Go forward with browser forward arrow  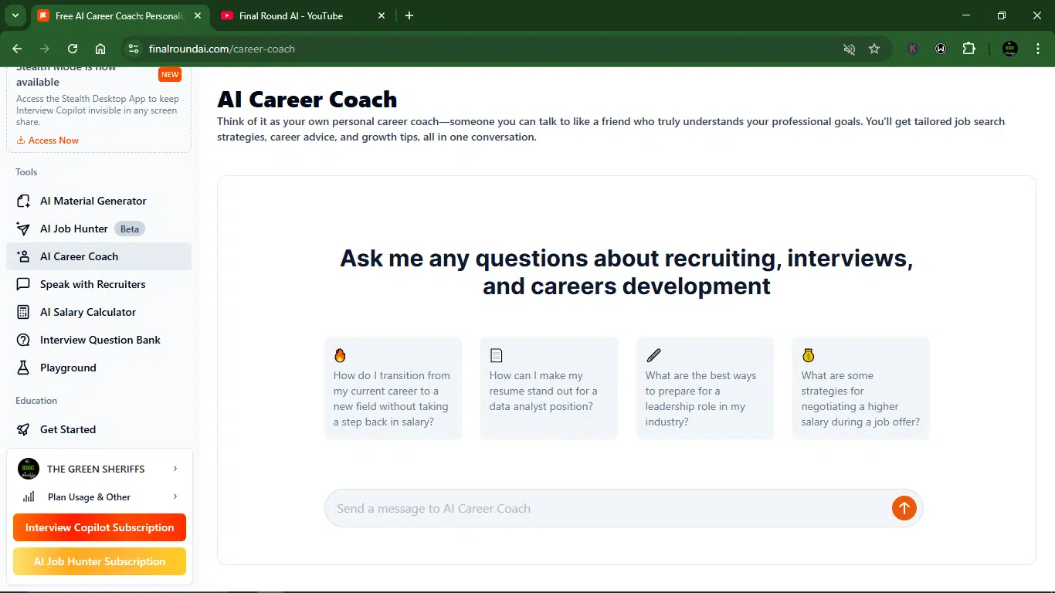click(45, 49)
